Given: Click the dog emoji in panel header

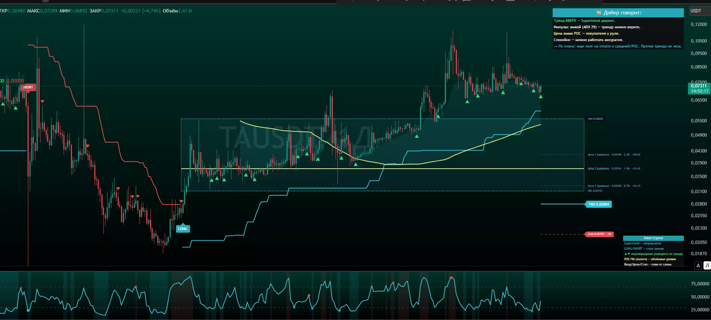Looking at the screenshot, I should [x=599, y=13].
